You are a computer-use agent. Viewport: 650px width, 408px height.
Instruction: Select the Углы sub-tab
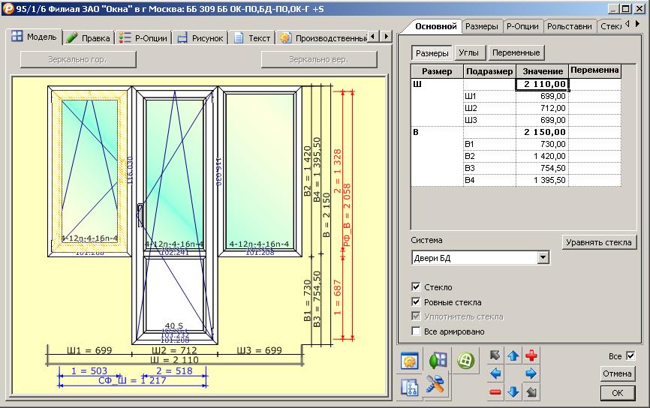pyautogui.click(x=469, y=52)
